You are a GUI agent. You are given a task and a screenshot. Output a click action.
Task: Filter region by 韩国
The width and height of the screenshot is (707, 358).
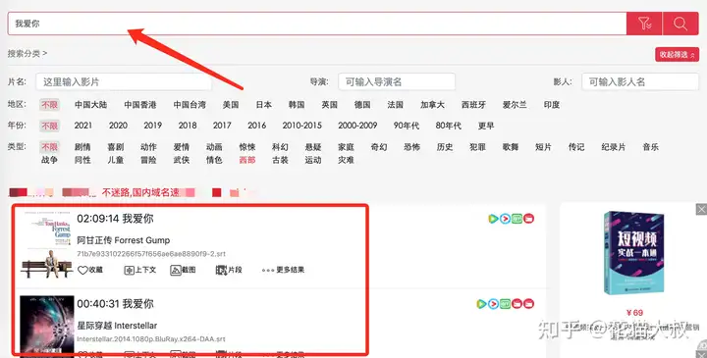point(297,105)
